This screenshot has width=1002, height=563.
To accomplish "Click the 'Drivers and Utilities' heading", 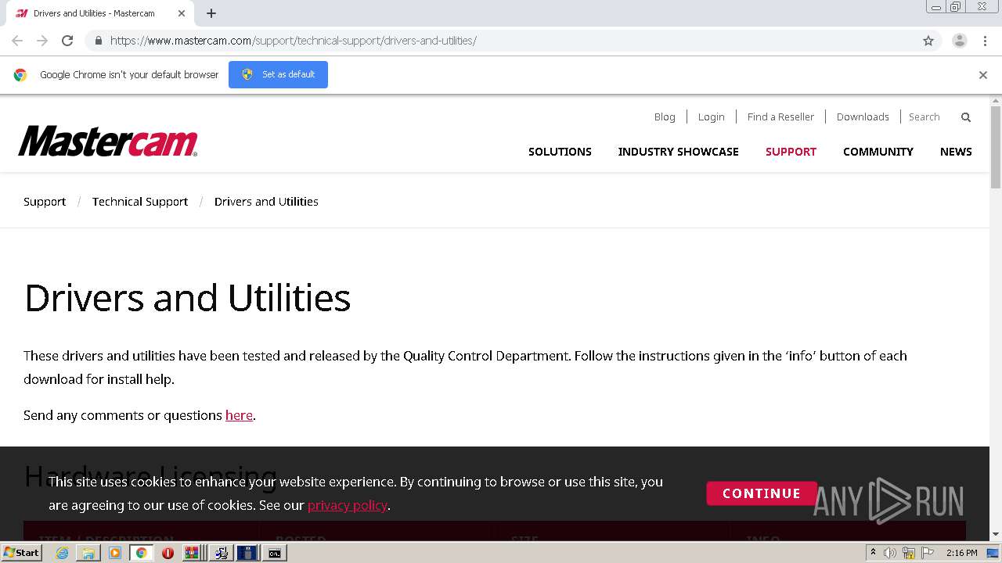I will [x=188, y=298].
